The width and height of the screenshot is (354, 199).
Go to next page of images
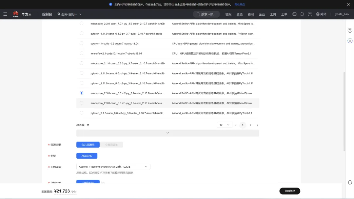pos(257,125)
